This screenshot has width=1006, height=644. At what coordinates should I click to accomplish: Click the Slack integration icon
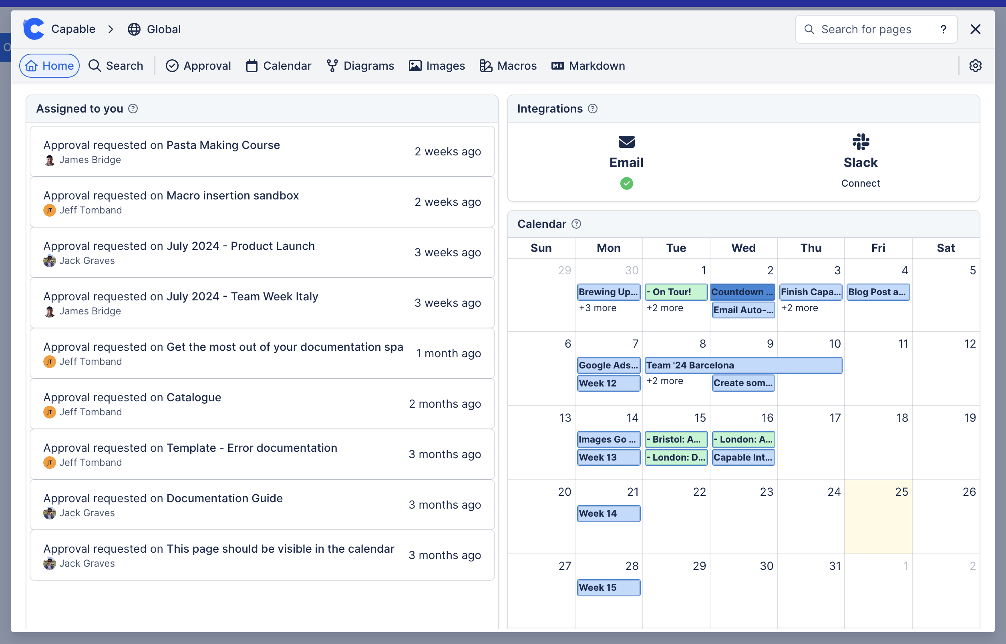click(861, 142)
